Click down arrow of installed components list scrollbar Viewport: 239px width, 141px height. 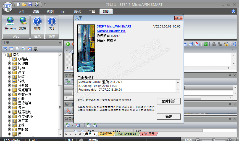[x=178, y=90]
